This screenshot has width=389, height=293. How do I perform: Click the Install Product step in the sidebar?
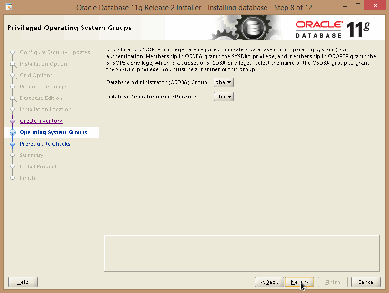coord(38,167)
